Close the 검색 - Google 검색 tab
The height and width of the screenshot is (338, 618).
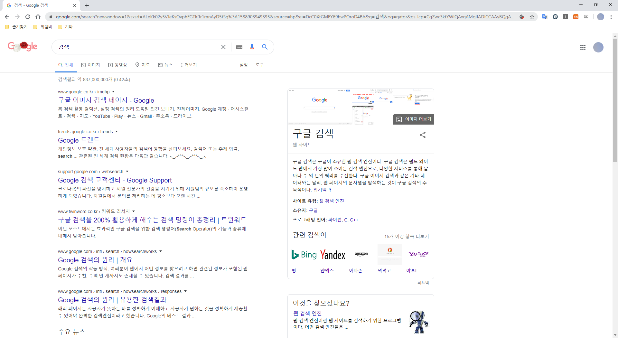click(75, 5)
